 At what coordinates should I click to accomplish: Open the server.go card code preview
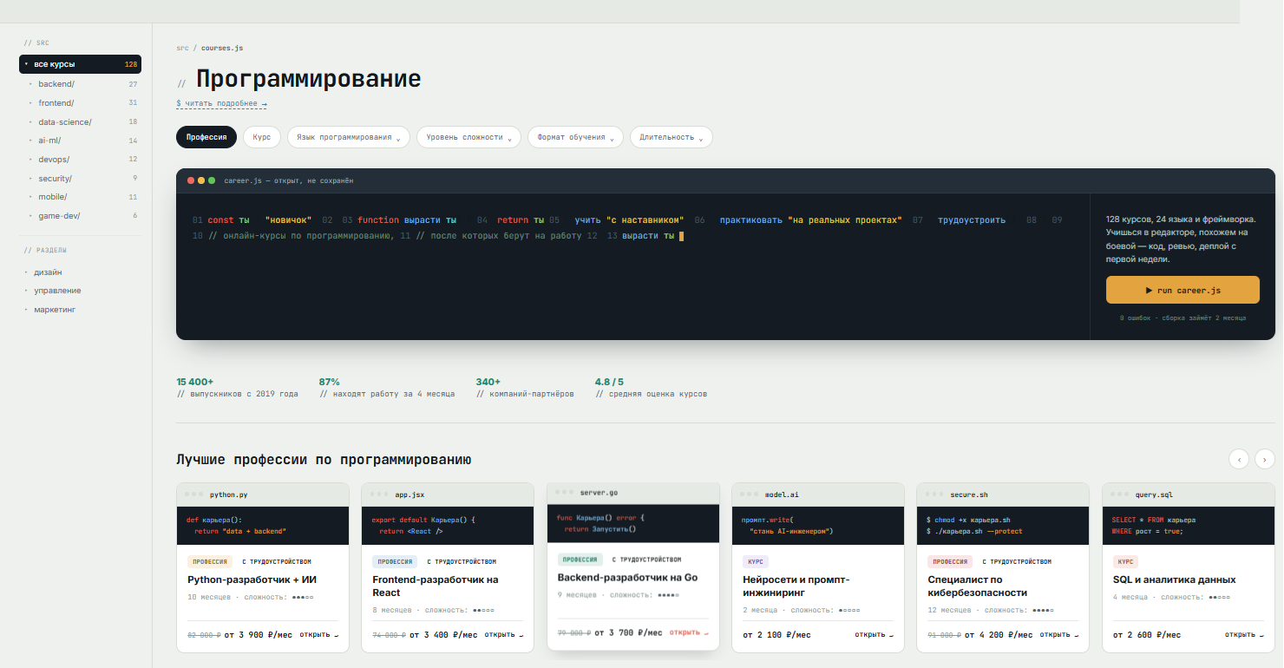633,523
